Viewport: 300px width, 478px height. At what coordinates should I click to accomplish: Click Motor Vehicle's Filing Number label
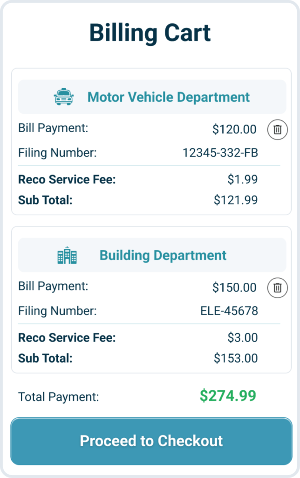[57, 153]
